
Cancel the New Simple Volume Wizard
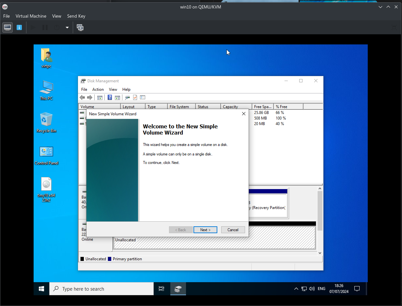click(233, 230)
